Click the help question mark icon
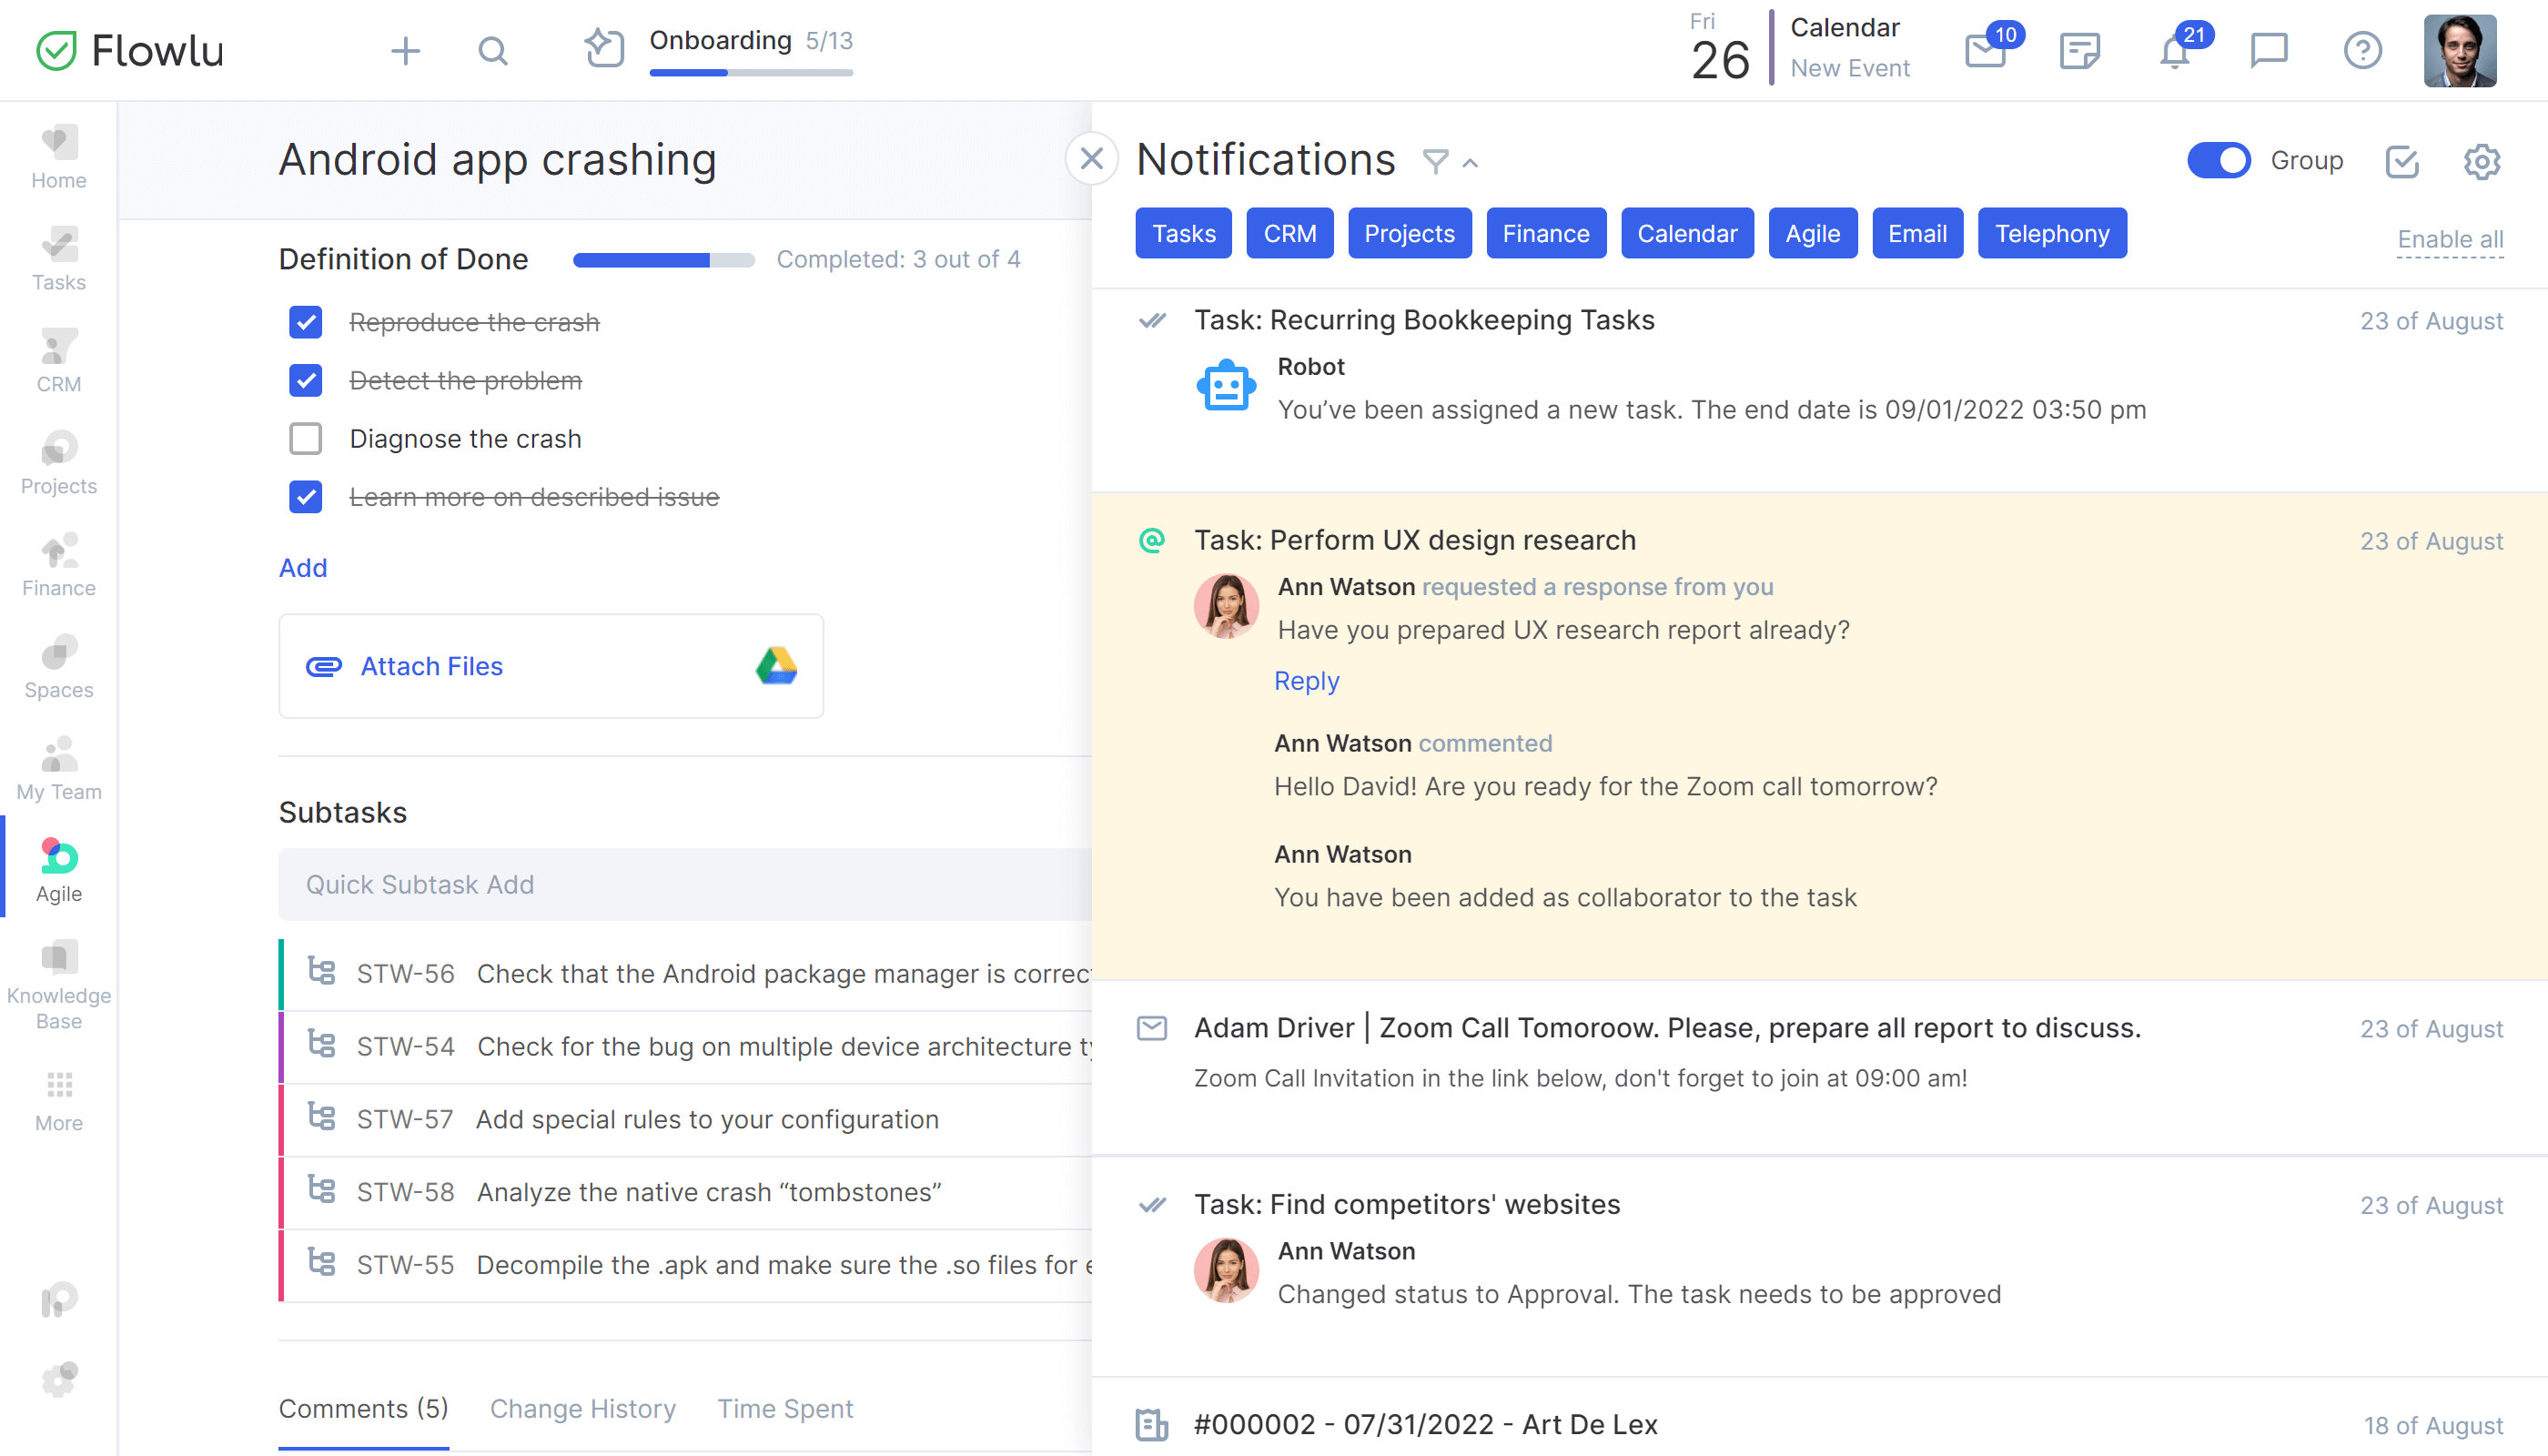This screenshot has height=1456, width=2548. (x=2362, y=50)
